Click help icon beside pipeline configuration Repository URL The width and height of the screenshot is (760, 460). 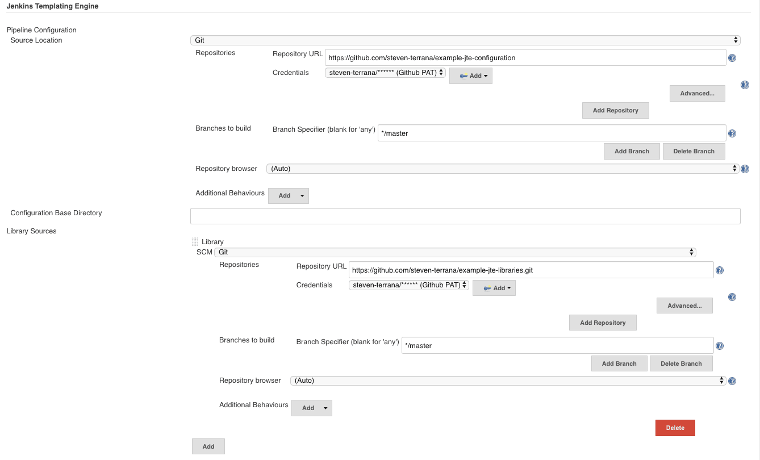point(732,58)
